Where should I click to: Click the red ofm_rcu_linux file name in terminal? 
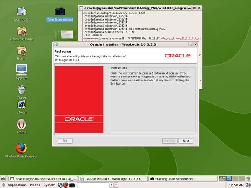181,39
